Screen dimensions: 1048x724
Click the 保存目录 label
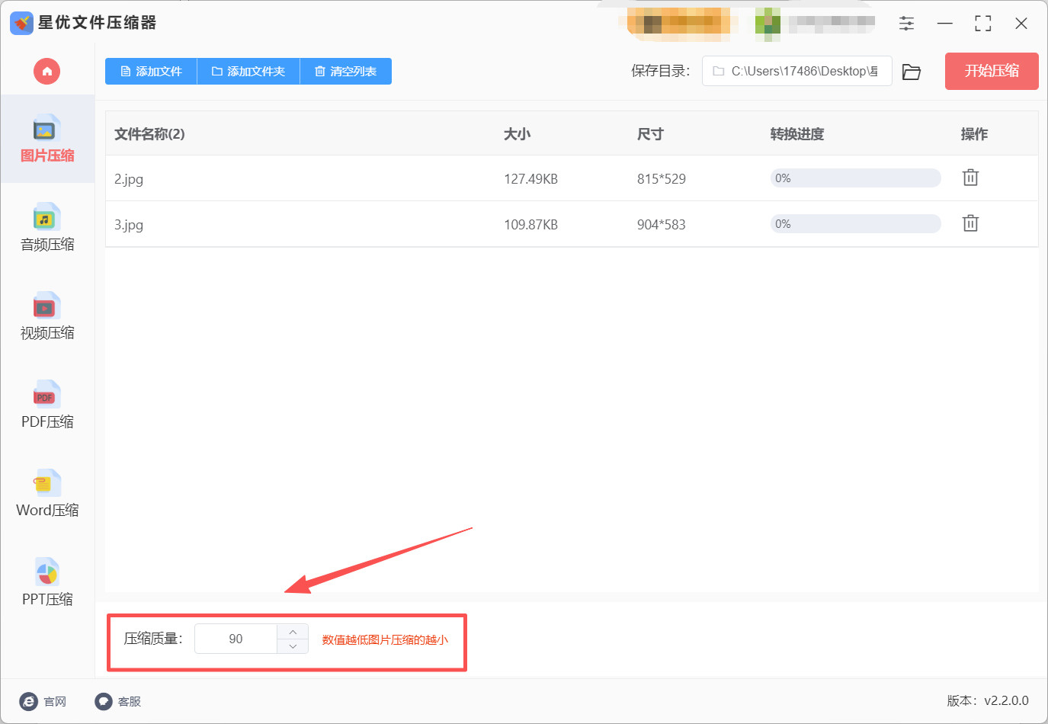pyautogui.click(x=660, y=71)
